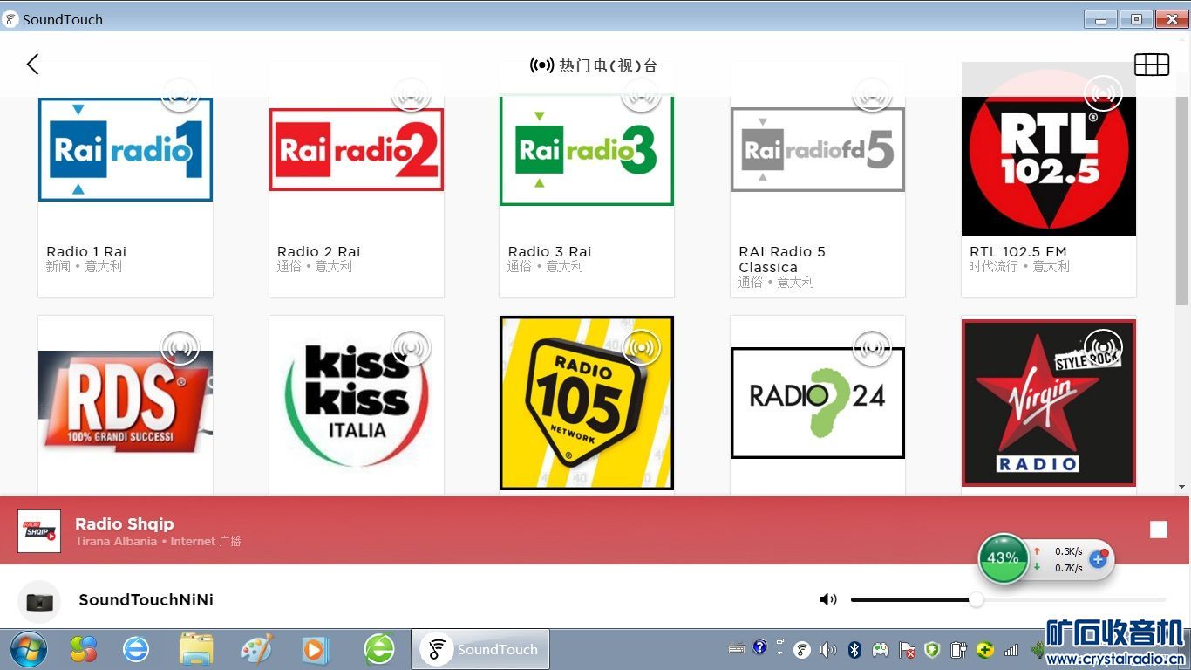Viewport: 1191px width, 670px height.
Task: Select the Rai Radio fd5 logo
Action: click(818, 149)
